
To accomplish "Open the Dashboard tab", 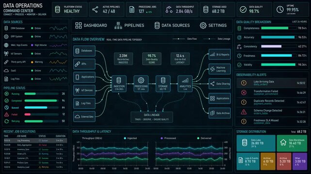I will [91, 26].
